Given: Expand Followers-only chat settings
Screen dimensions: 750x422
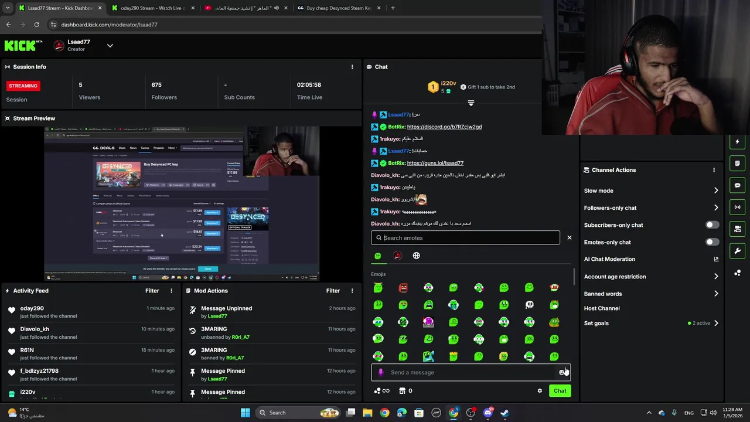Looking at the screenshot, I should [716, 207].
